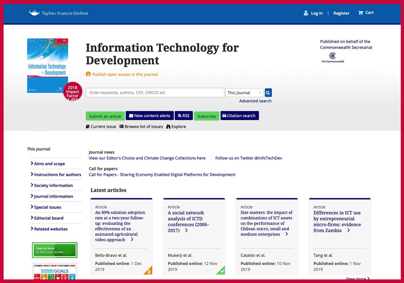Open Aims and scope page
The width and height of the screenshot is (404, 283).
[50, 164]
